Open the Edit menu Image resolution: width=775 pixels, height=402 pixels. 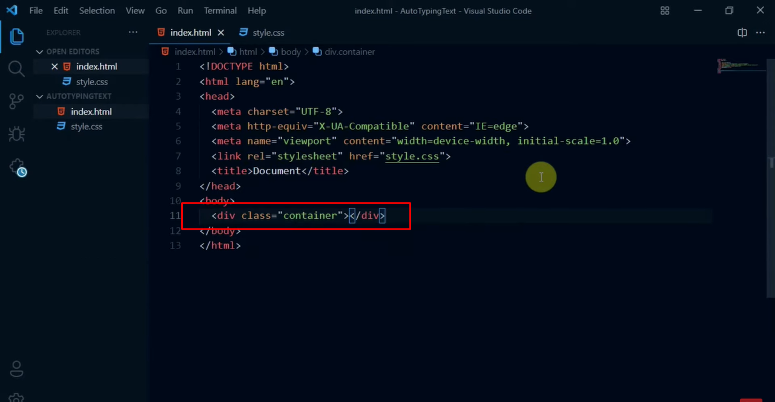[61, 11]
